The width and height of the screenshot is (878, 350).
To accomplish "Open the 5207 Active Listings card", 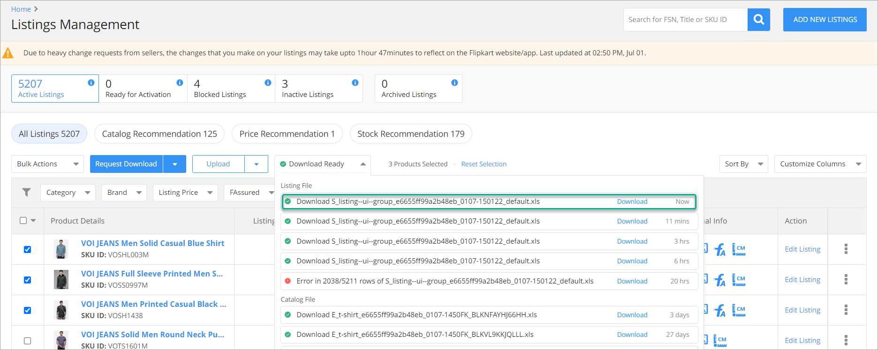I will (55, 89).
